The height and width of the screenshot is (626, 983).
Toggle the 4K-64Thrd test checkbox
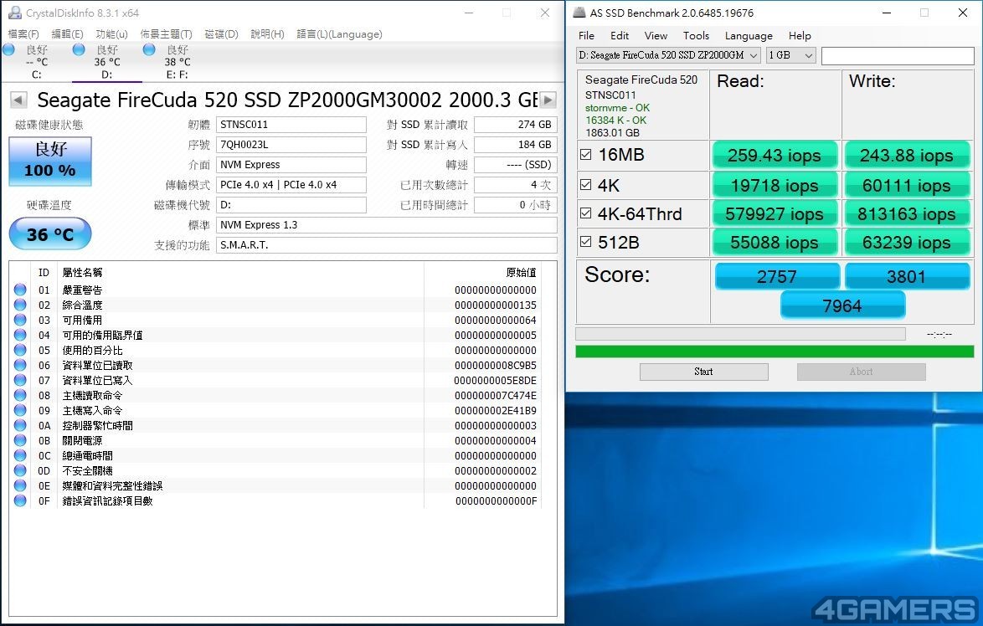click(x=585, y=213)
